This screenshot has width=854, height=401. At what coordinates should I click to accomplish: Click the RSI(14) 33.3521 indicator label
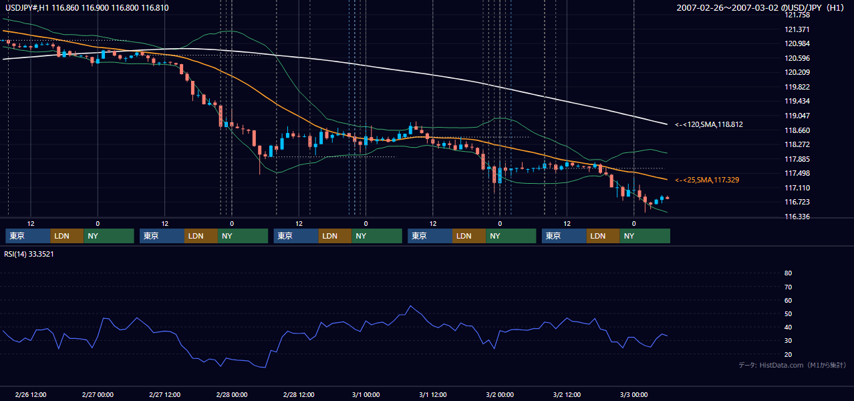point(29,253)
